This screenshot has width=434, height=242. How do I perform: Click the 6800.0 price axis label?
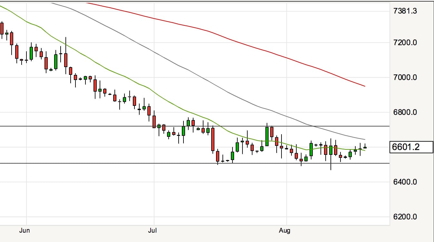pyautogui.click(x=405, y=112)
